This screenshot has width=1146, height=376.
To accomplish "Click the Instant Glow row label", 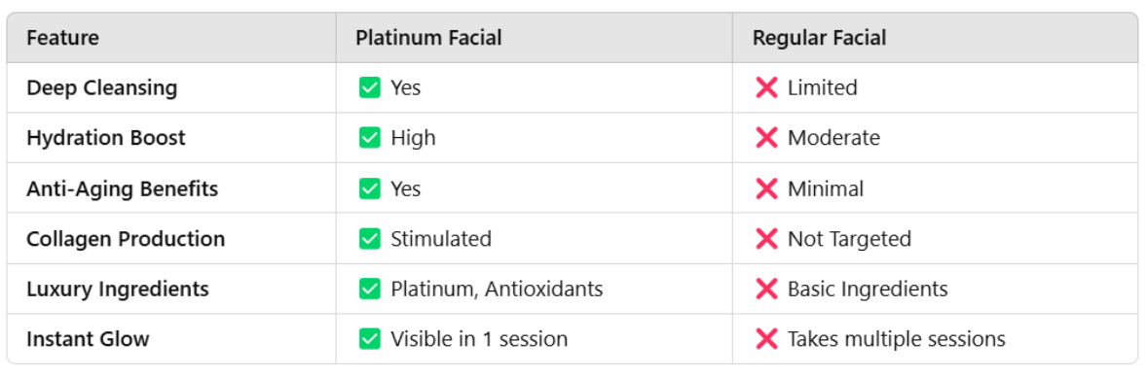I will pos(88,339).
